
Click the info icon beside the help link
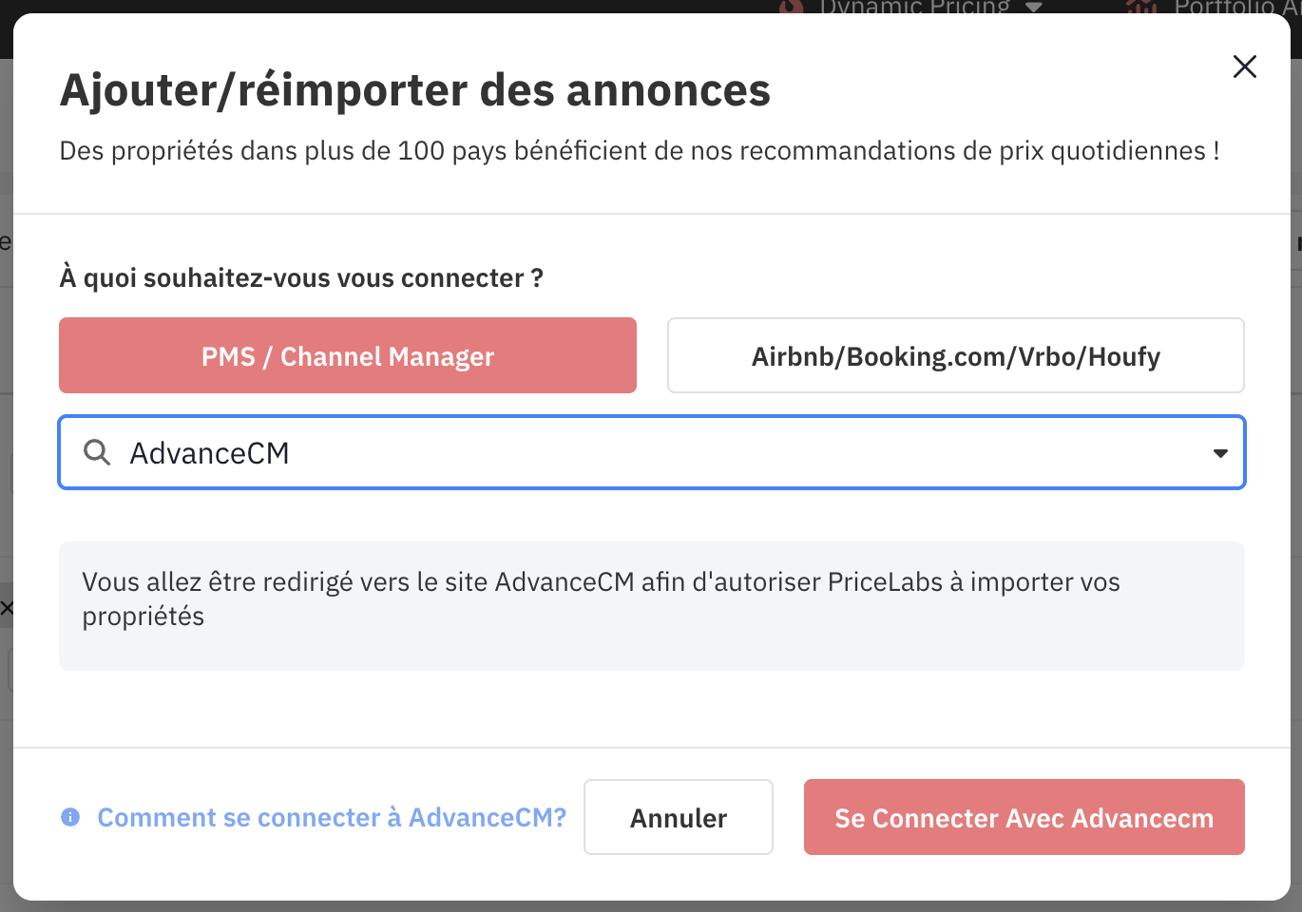pos(70,817)
